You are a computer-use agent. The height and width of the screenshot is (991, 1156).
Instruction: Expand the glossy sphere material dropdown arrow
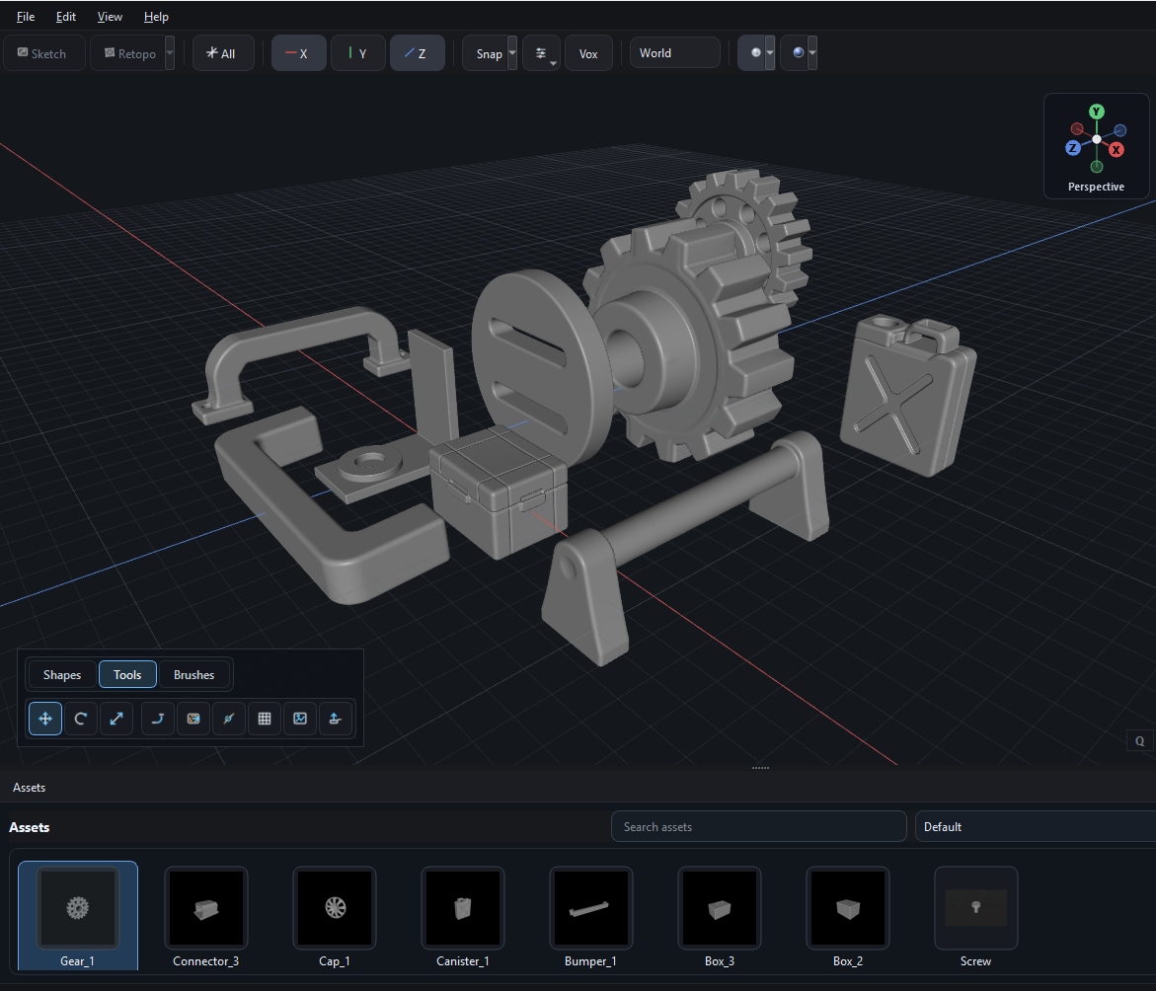[x=812, y=53]
